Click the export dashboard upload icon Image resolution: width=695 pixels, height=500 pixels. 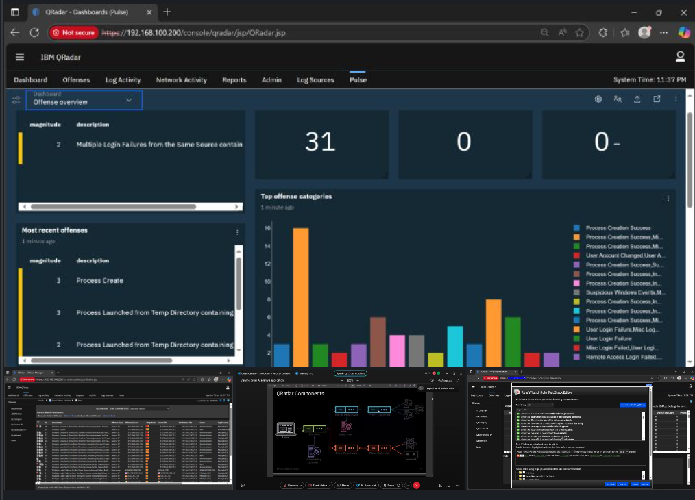click(x=637, y=99)
